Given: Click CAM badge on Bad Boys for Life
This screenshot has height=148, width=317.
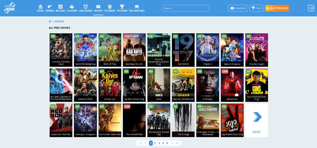Looking at the screenshot, I should [x=127, y=36].
